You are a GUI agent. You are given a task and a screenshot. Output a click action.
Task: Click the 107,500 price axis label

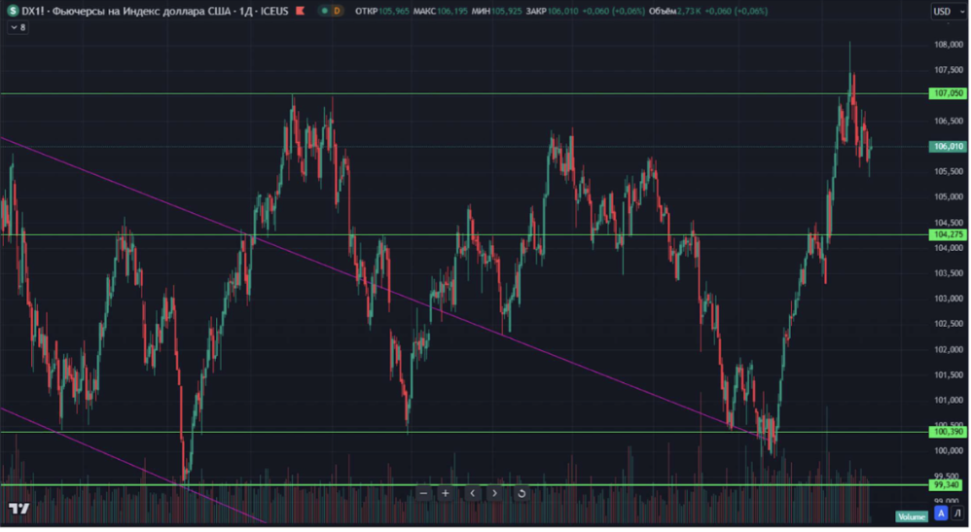(948, 70)
